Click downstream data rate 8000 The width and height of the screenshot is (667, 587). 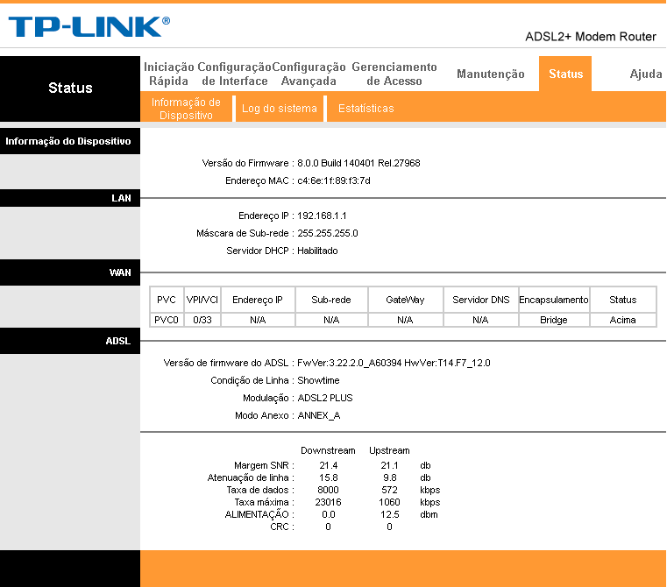click(x=328, y=490)
